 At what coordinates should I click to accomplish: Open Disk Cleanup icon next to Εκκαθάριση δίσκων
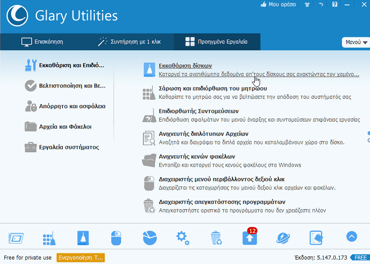click(149, 70)
